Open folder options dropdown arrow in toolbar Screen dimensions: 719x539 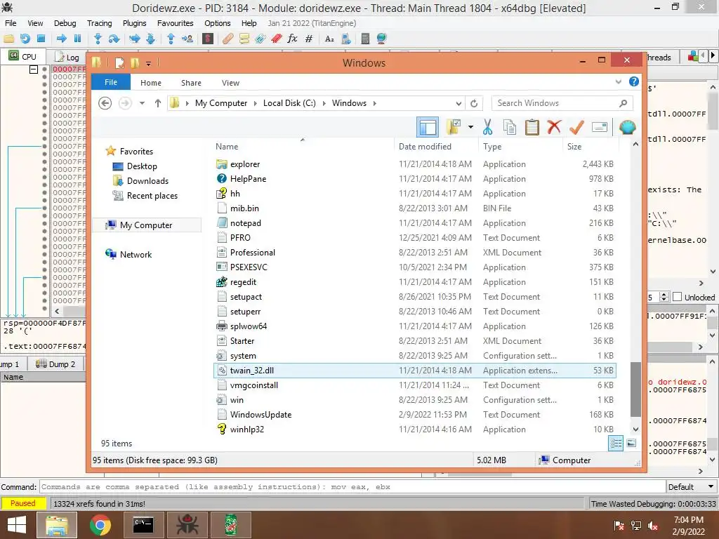[470, 127]
